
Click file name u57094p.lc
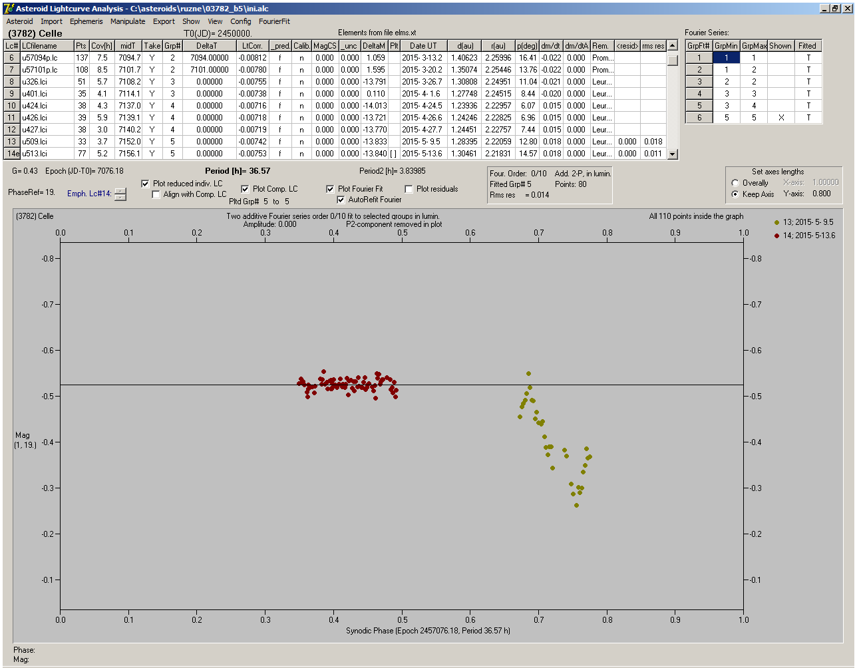pyautogui.click(x=47, y=58)
